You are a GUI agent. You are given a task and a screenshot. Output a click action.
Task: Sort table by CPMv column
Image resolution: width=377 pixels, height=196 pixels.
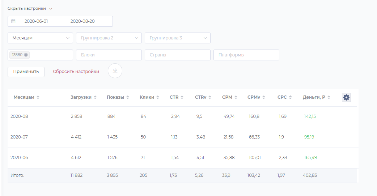coord(264,97)
